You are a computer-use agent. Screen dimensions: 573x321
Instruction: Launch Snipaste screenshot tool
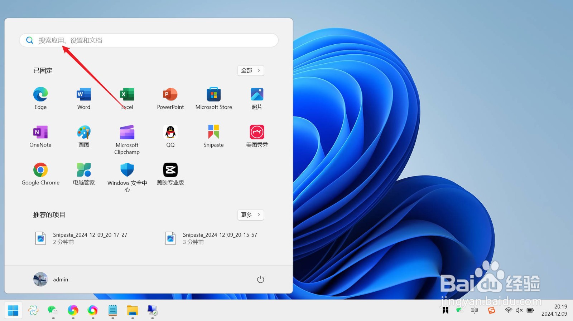[x=213, y=136]
